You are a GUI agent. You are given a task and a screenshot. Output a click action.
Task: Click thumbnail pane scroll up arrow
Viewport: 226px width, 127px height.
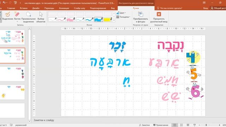[30, 28]
